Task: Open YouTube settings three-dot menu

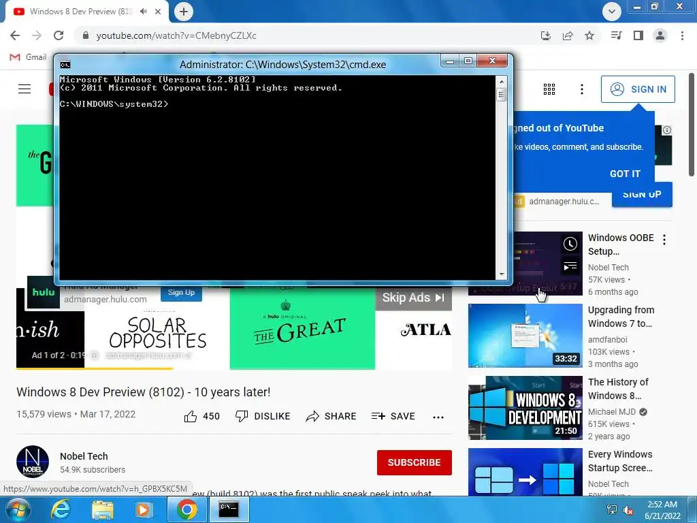Action: (581, 89)
